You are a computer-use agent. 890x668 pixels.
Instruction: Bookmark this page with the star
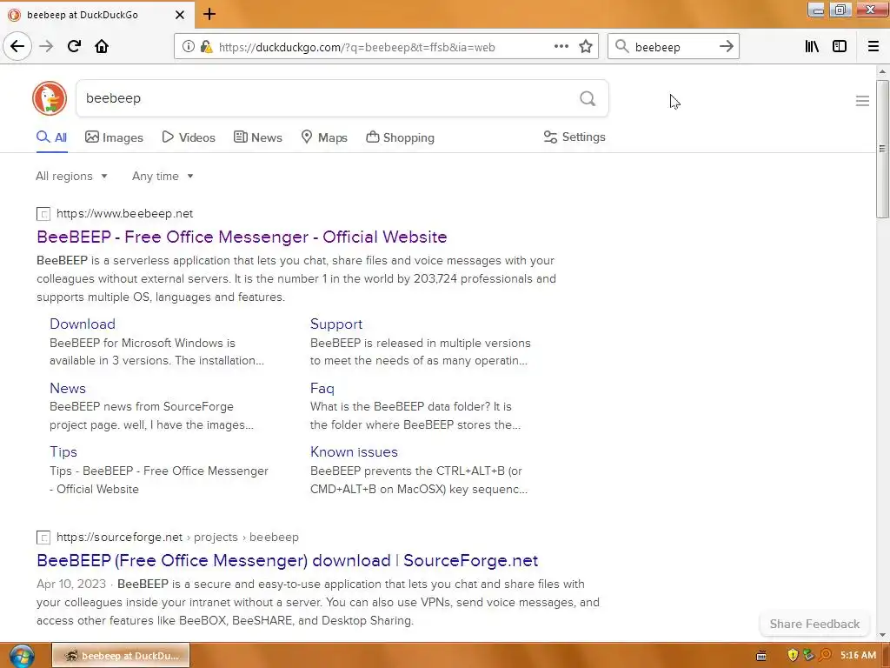click(585, 47)
